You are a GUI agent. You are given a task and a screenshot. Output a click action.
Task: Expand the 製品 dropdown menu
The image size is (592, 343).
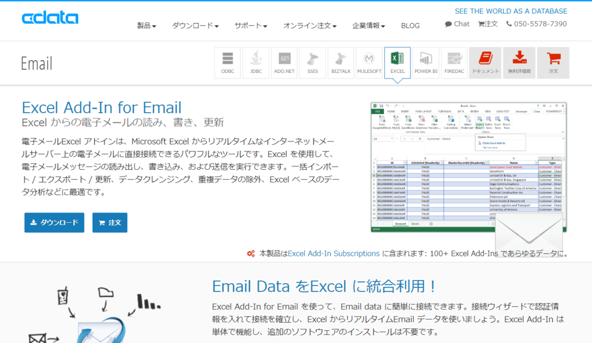click(146, 25)
